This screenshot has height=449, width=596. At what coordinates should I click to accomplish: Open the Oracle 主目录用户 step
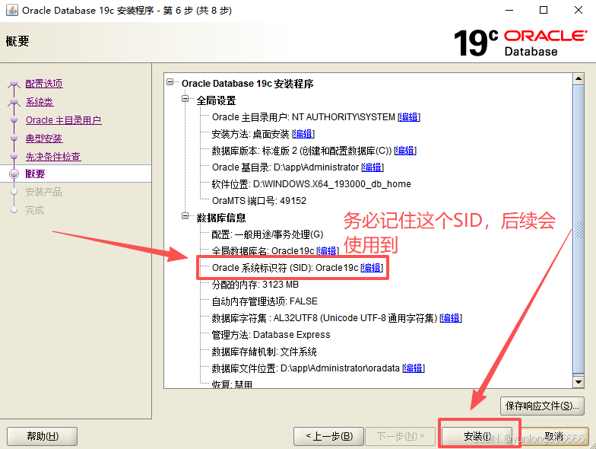coord(64,120)
